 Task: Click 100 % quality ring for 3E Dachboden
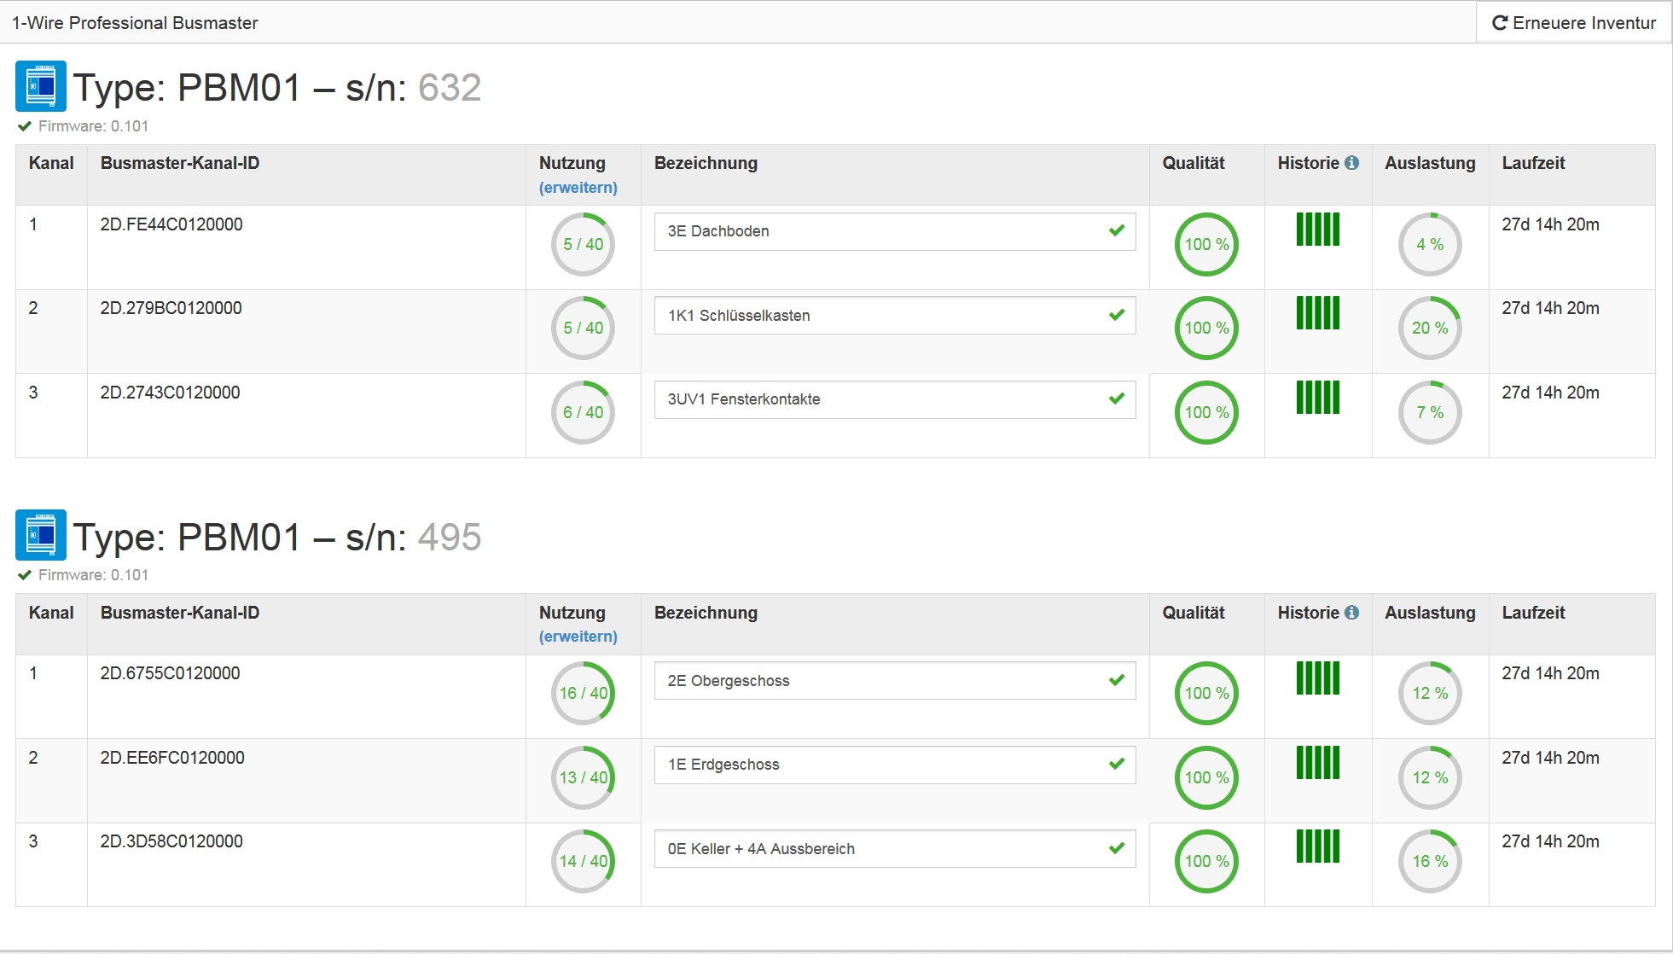point(1206,244)
